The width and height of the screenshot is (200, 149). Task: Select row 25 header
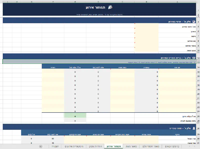tap(198, 116)
